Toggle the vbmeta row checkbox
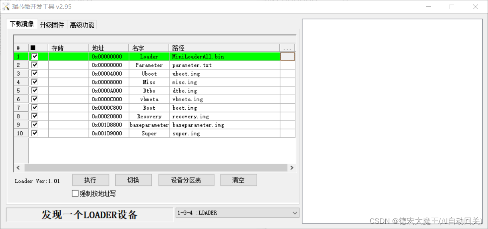Screen dimensions: 488x229 tap(35, 99)
